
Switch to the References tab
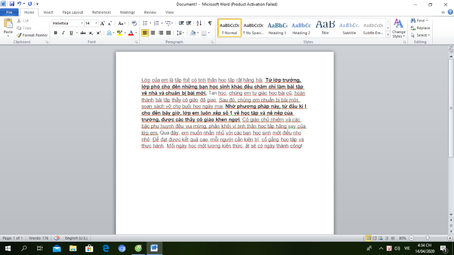click(102, 12)
